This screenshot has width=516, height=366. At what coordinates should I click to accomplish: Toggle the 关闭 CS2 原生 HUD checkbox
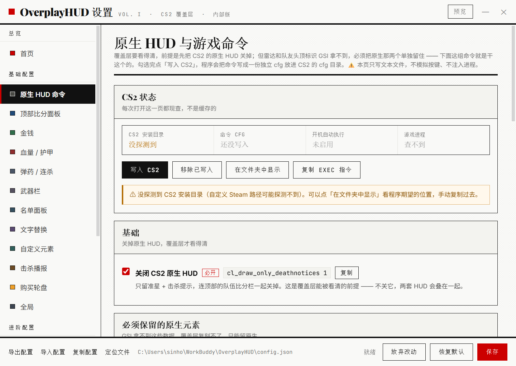126,272
